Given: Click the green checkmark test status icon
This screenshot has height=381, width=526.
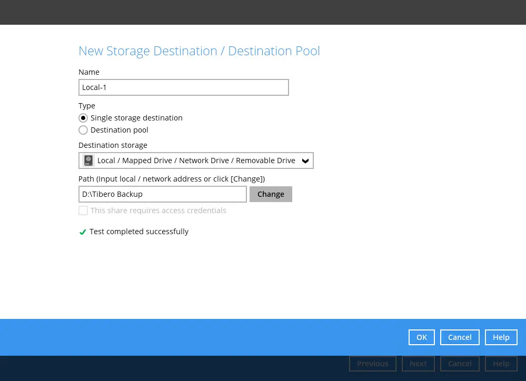Looking at the screenshot, I should pyautogui.click(x=83, y=232).
